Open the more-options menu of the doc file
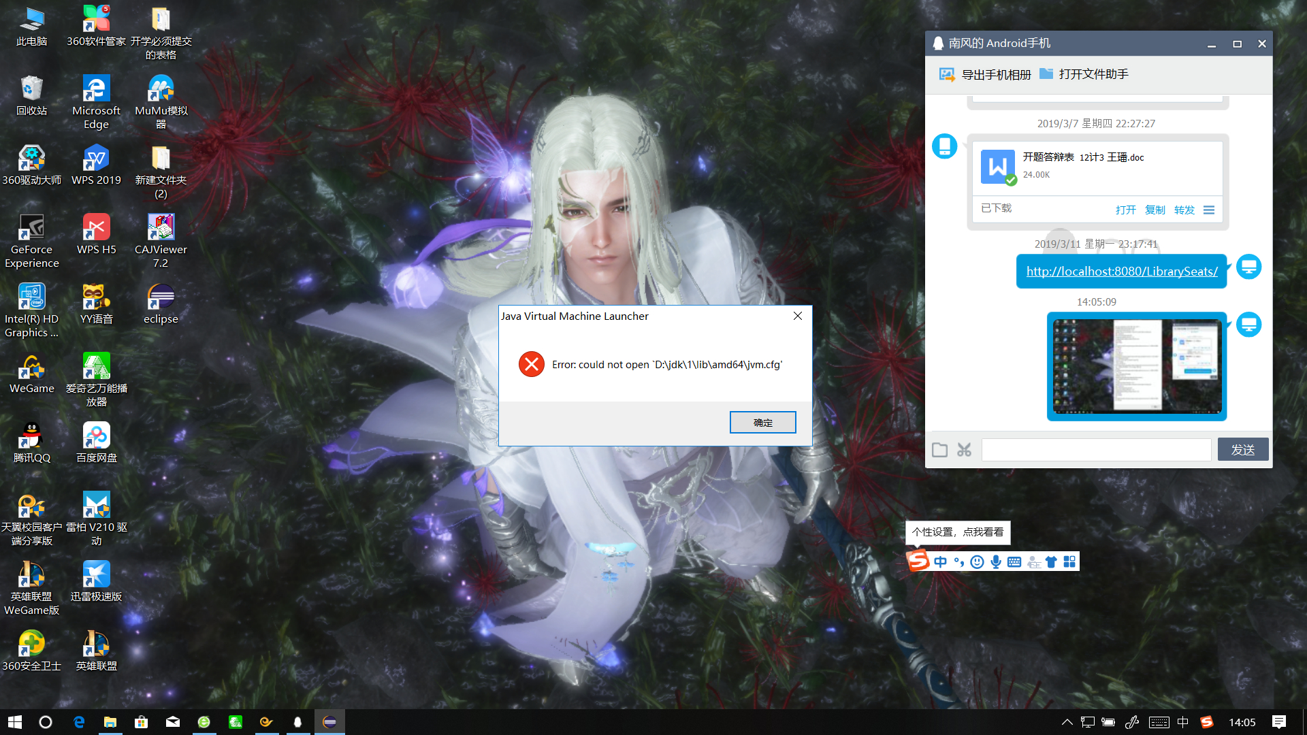The height and width of the screenshot is (735, 1307). click(x=1209, y=210)
